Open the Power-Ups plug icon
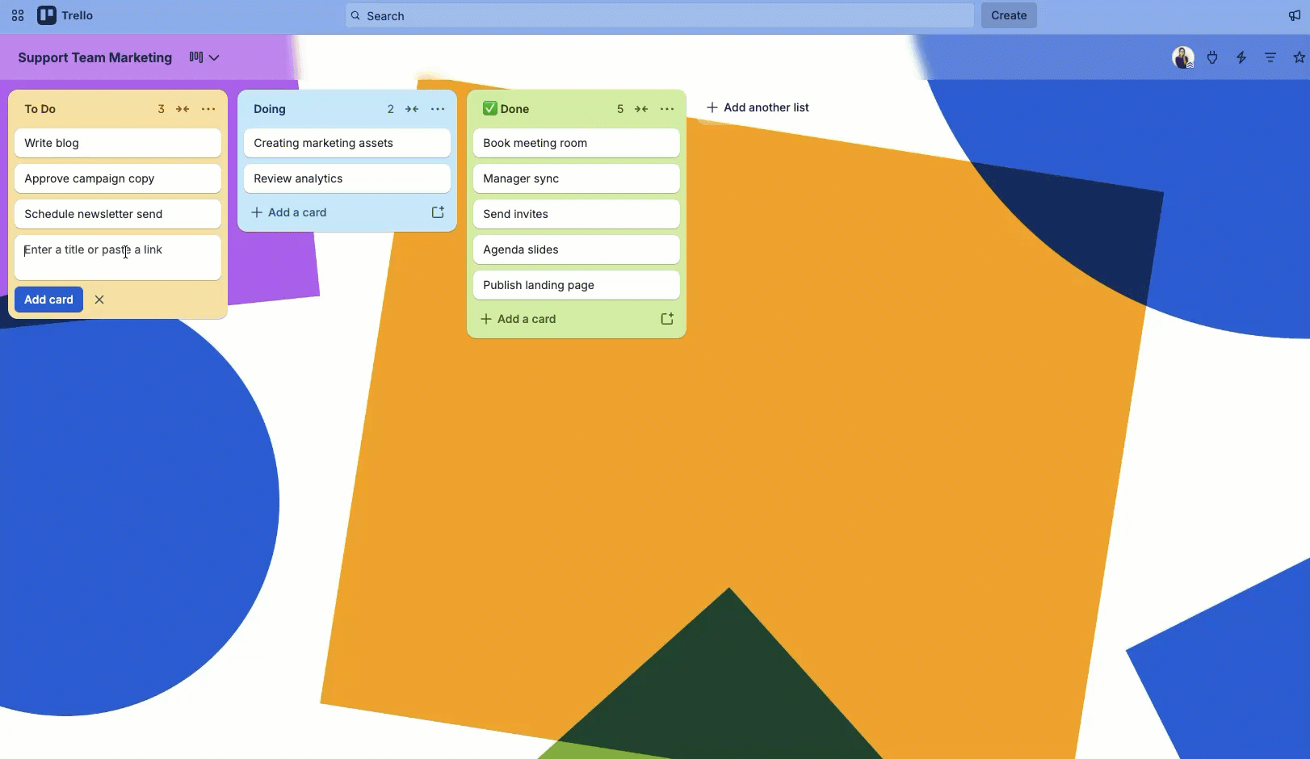The width and height of the screenshot is (1310, 759). (1212, 57)
